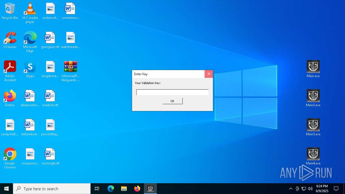Select the allowsvehic... Word document icon
Screen dimensions: 345x194
[30, 99]
